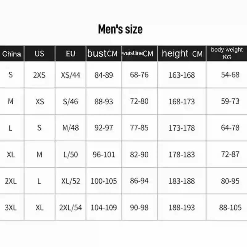
Task: Select the 100-105 bust value
Action: click(104, 181)
